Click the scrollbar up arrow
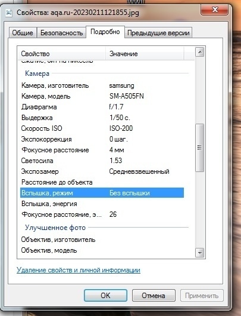The width and height of the screenshot is (241, 316). (x=199, y=52)
